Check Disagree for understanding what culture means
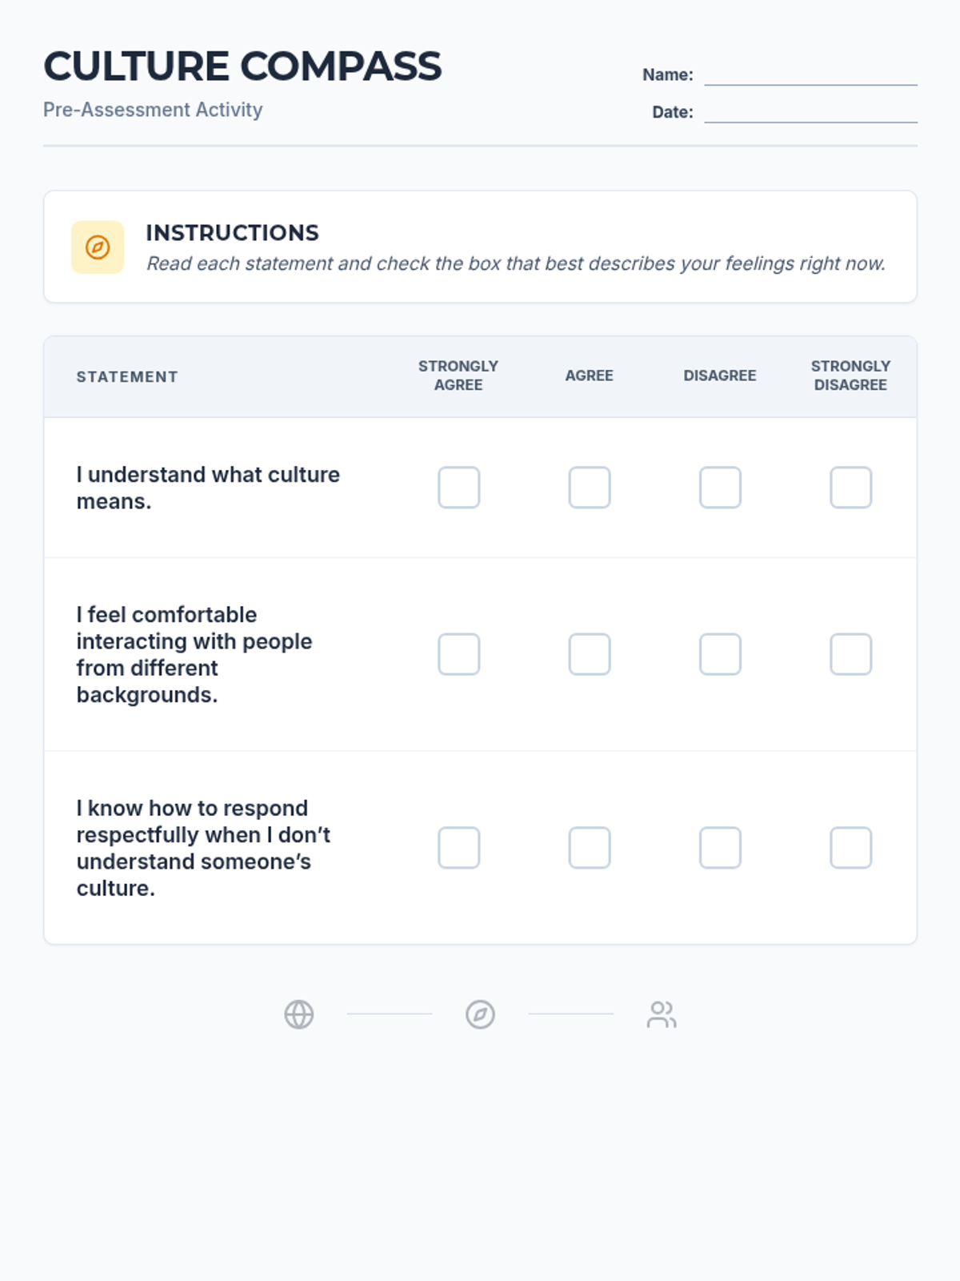 pos(720,488)
